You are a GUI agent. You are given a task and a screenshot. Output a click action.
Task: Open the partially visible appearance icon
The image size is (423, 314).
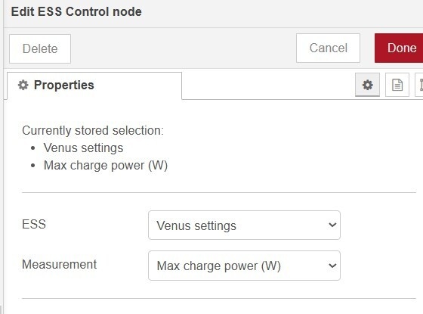(x=419, y=85)
